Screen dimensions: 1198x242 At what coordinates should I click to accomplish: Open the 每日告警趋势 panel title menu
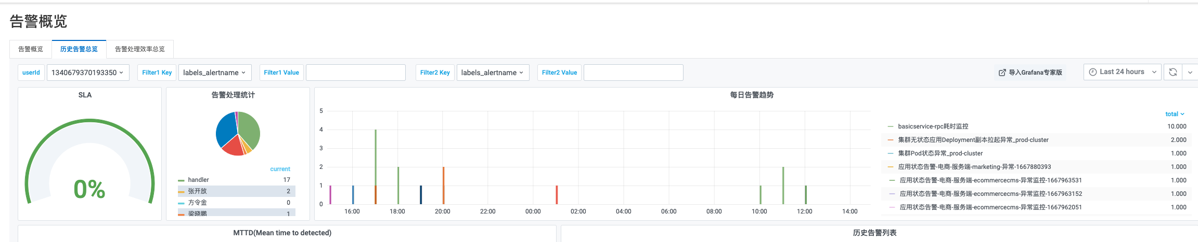752,95
